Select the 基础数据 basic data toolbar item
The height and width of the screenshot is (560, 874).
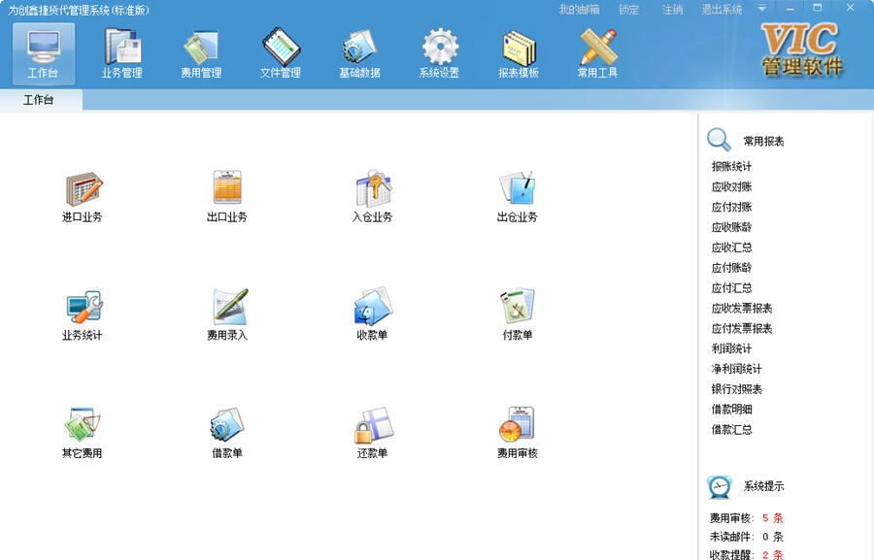pos(359,53)
